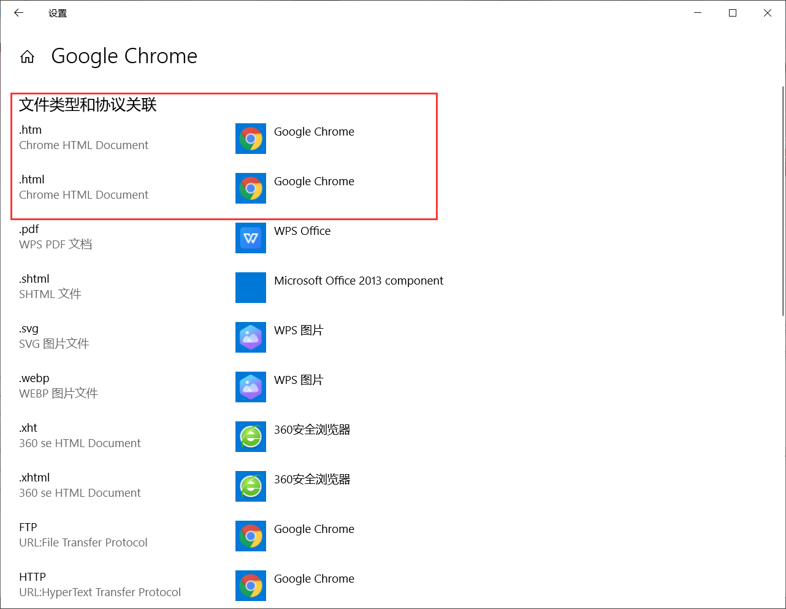The width and height of the screenshot is (786, 609).
Task: Change 360安全浏览器 default for .xhtml
Action: tap(312, 480)
